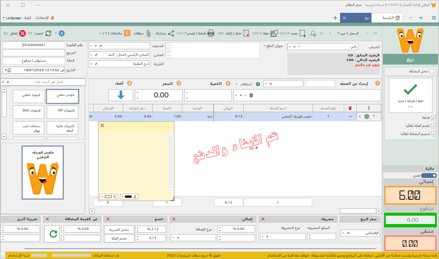Uncheck the Print (طباعة) checkbox

pos(433,118)
